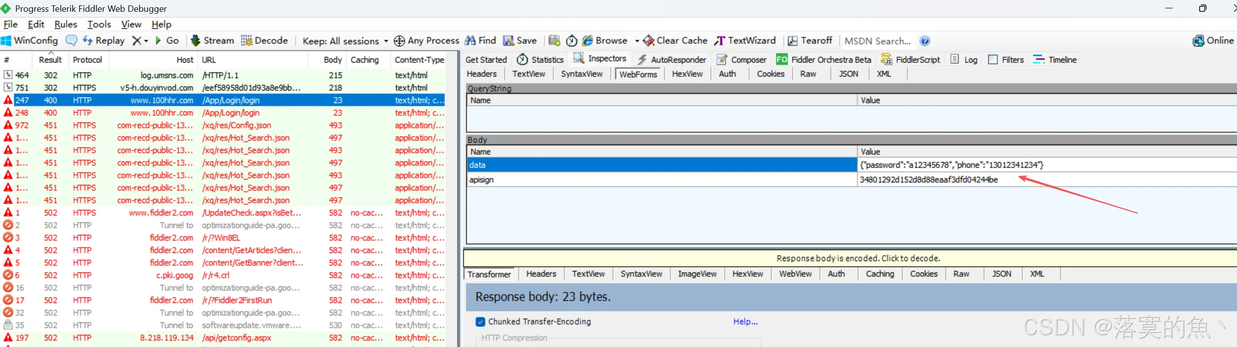Open the Composer tab
The height and width of the screenshot is (347, 1237).
tap(741, 60)
